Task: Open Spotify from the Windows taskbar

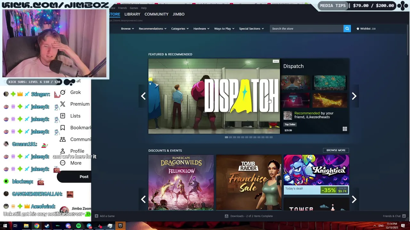Action: [78, 226]
